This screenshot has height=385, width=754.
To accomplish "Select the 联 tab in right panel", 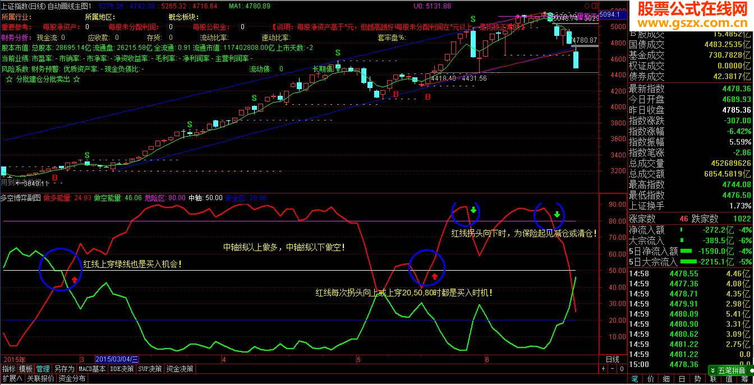I will coord(713,379).
